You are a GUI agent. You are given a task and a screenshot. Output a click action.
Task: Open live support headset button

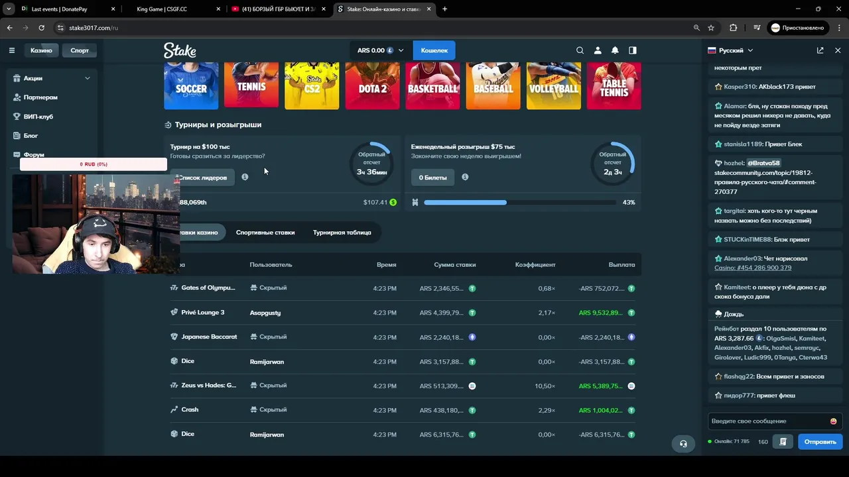click(x=683, y=444)
